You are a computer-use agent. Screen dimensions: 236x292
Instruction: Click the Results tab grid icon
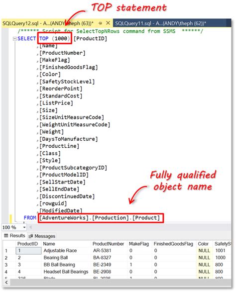point(6,236)
